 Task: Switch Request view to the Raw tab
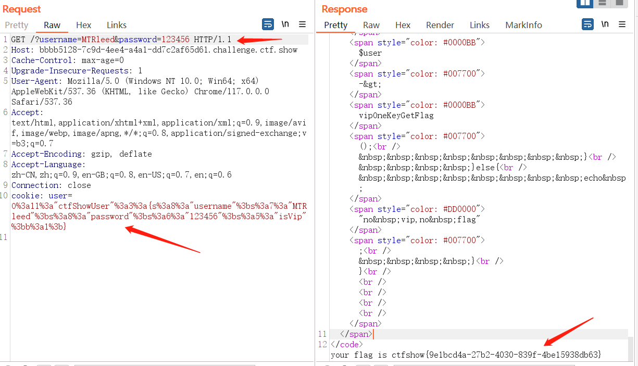tap(52, 25)
